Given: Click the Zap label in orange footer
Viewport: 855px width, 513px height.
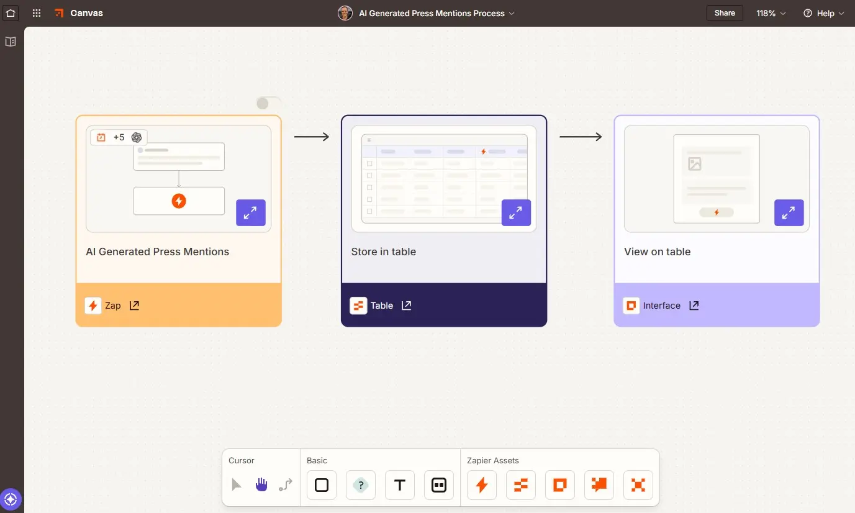Looking at the screenshot, I should (113, 306).
